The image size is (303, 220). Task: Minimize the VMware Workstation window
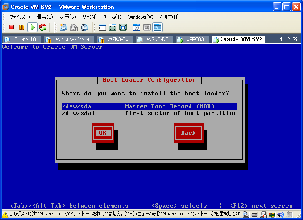pyautogui.click(x=277, y=7)
